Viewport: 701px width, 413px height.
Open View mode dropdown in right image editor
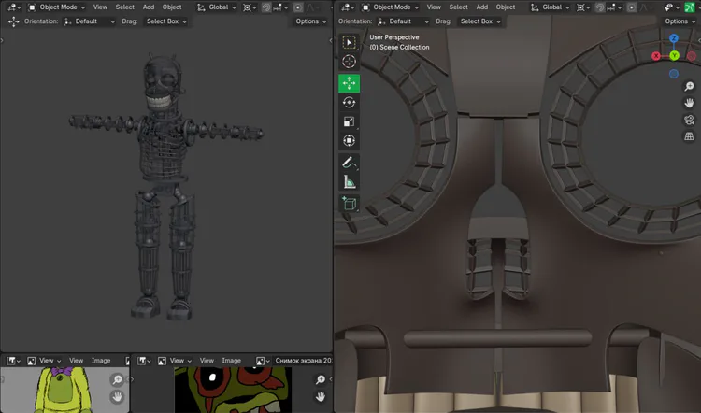(x=175, y=361)
